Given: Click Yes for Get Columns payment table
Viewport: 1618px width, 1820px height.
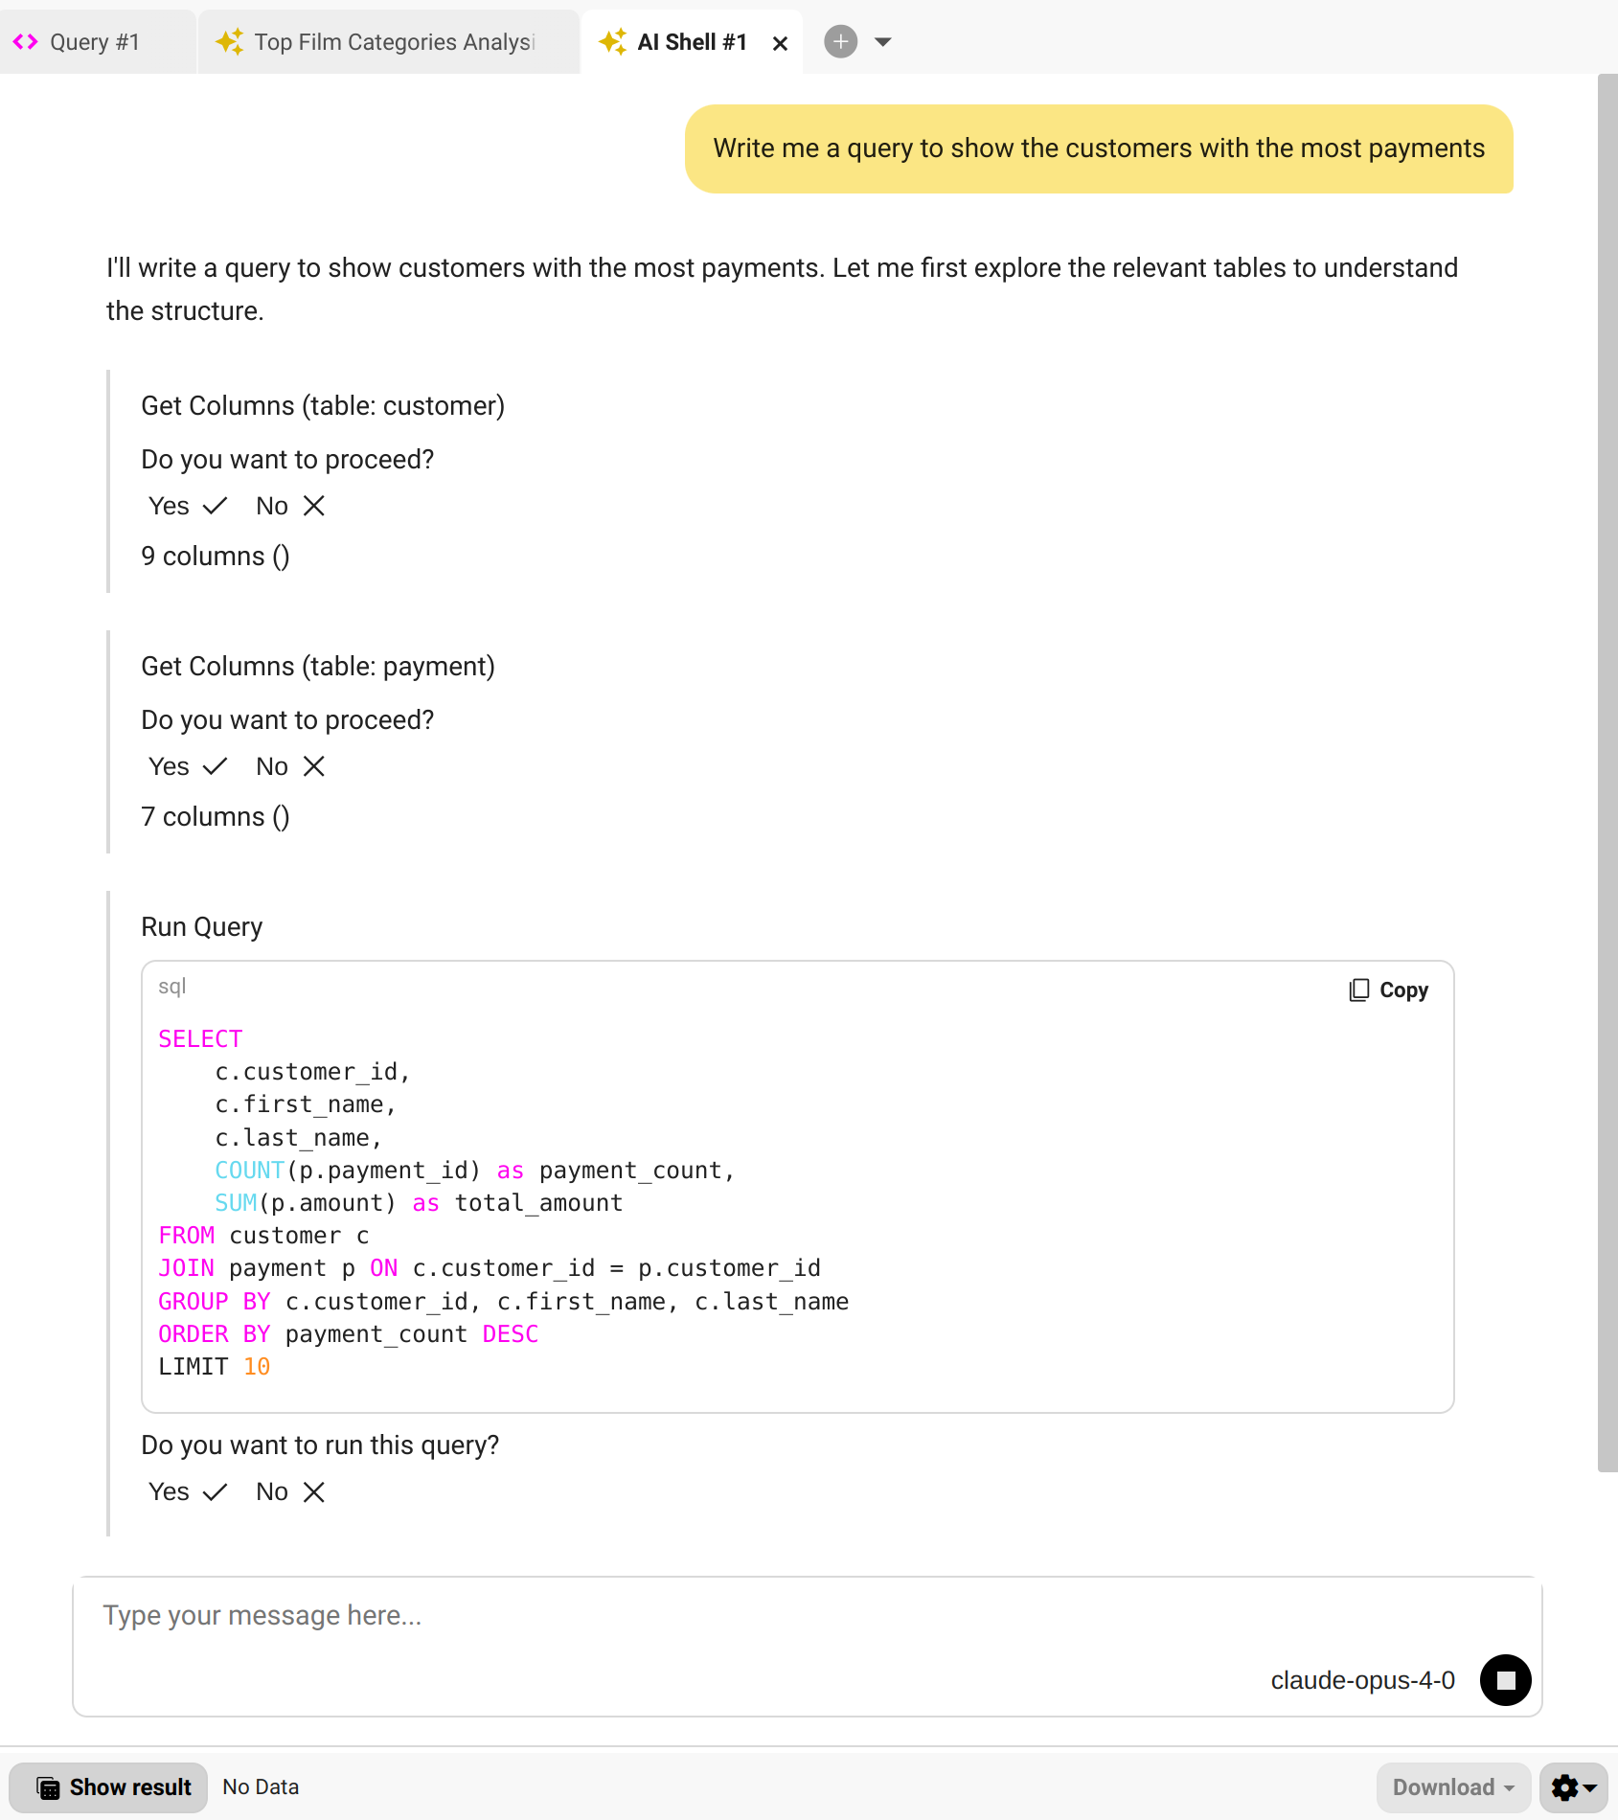Looking at the screenshot, I should point(188,766).
